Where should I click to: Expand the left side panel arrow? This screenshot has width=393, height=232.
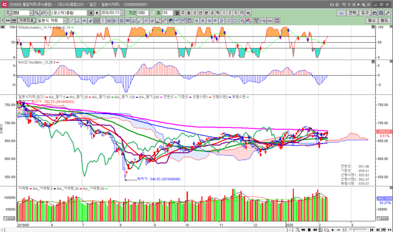(1, 129)
